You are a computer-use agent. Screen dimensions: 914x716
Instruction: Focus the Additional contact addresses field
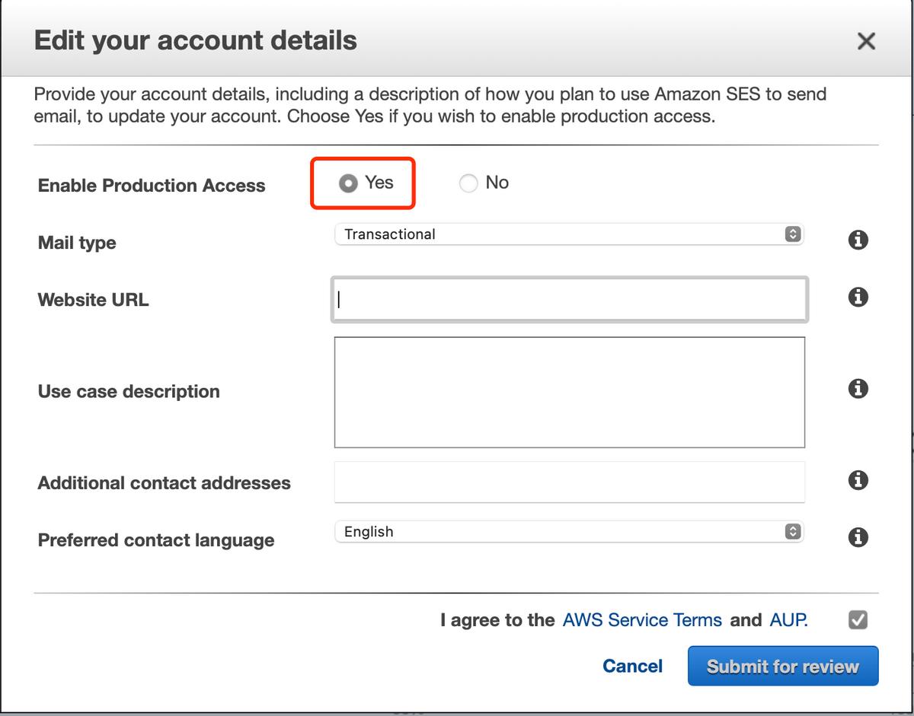point(569,482)
